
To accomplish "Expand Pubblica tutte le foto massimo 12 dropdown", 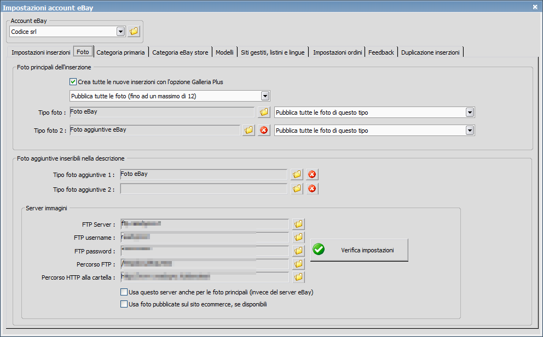I will point(265,96).
